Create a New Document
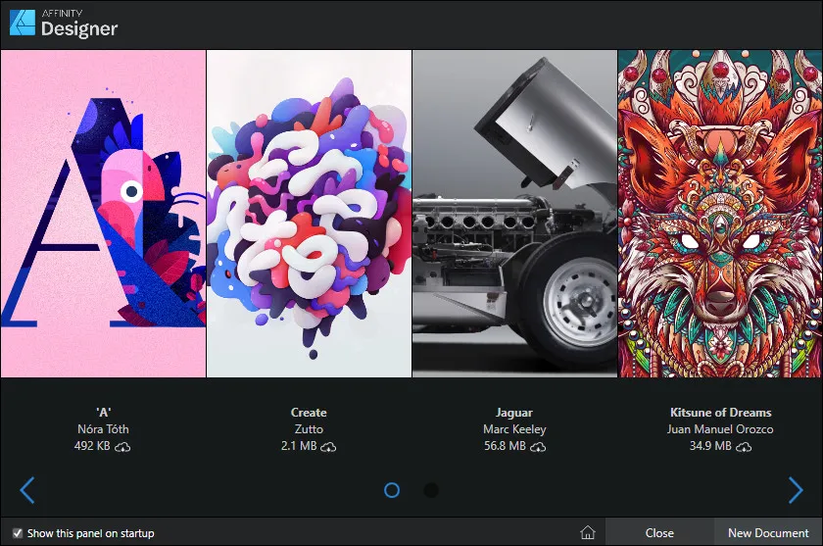 [768, 532]
